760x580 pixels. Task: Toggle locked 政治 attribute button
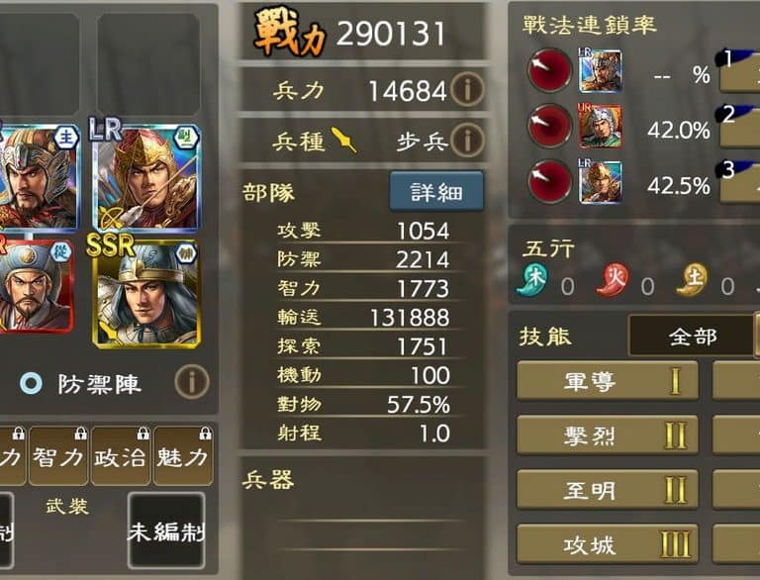120,456
